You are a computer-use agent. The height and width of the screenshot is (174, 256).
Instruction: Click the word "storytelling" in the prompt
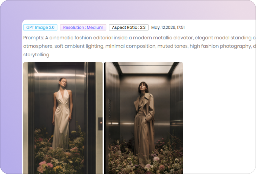tap(36, 54)
